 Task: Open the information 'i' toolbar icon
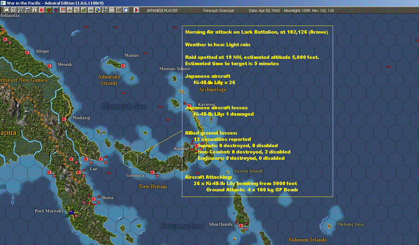[34, 10]
